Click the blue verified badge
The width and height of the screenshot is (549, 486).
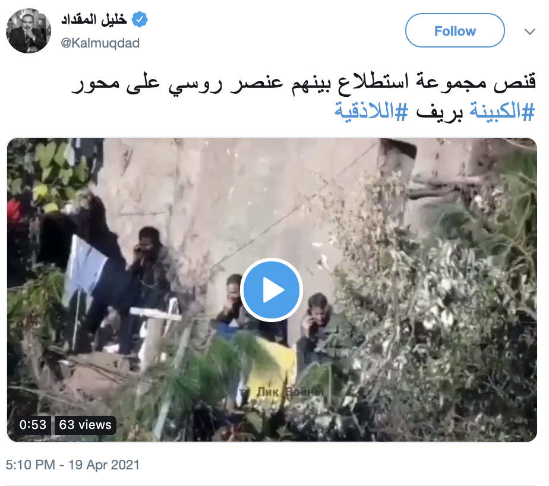pyautogui.click(x=140, y=19)
